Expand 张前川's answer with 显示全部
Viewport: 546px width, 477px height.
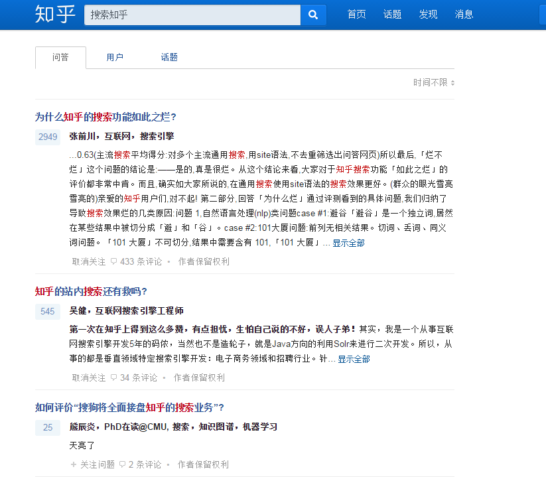coord(348,243)
